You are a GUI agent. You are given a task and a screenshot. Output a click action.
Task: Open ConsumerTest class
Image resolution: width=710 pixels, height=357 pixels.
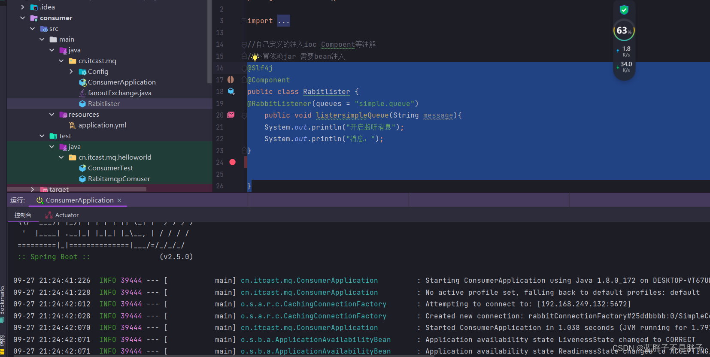point(110,168)
